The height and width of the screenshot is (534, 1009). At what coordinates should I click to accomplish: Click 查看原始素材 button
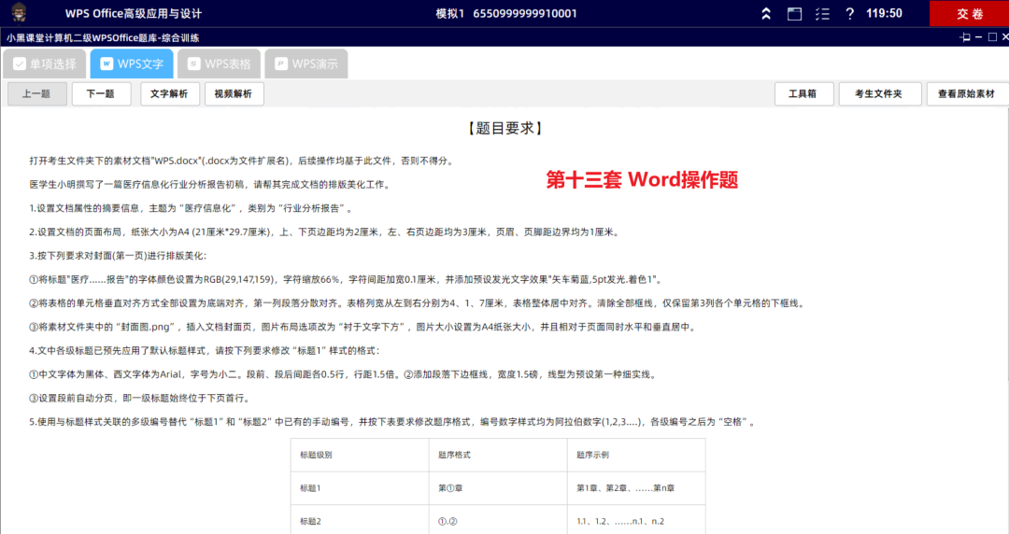click(x=967, y=94)
